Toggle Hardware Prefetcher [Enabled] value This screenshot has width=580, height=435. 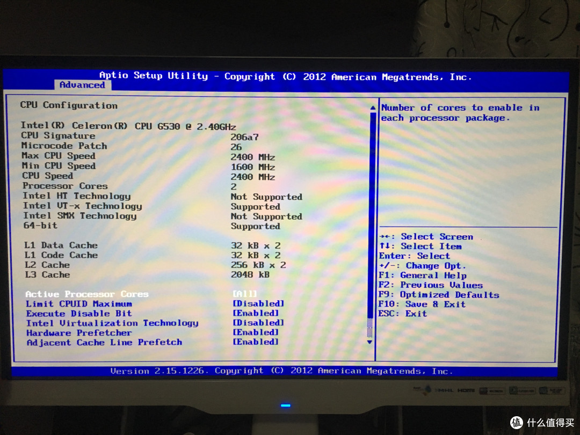click(x=256, y=332)
